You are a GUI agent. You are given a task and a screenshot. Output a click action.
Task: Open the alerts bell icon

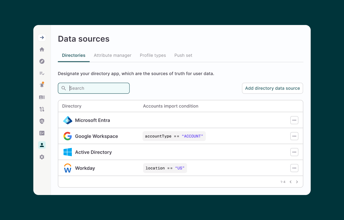tap(42, 85)
